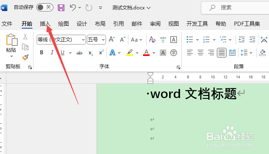Image resolution: width=269 pixels, height=154 pixels.
Task: Select the Format Painter brush
Action: coord(25,57)
